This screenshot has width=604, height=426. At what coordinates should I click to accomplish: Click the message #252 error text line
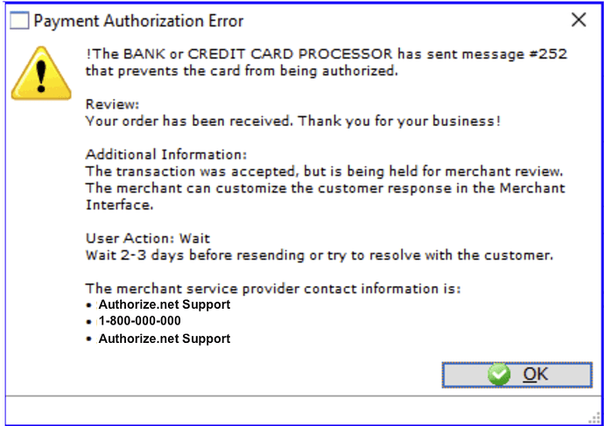click(327, 54)
